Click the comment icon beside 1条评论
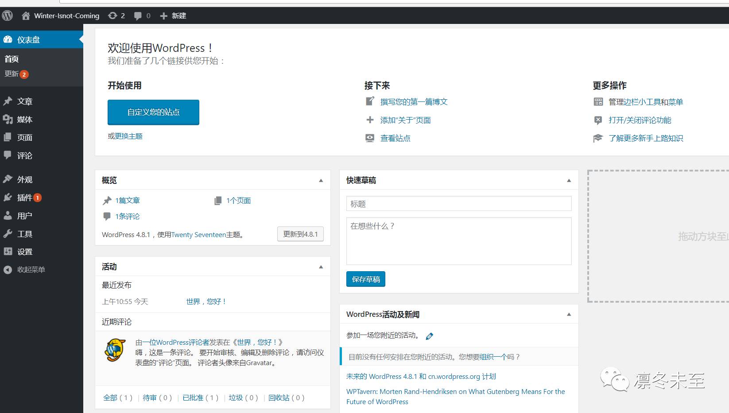This screenshot has width=729, height=413. point(107,216)
